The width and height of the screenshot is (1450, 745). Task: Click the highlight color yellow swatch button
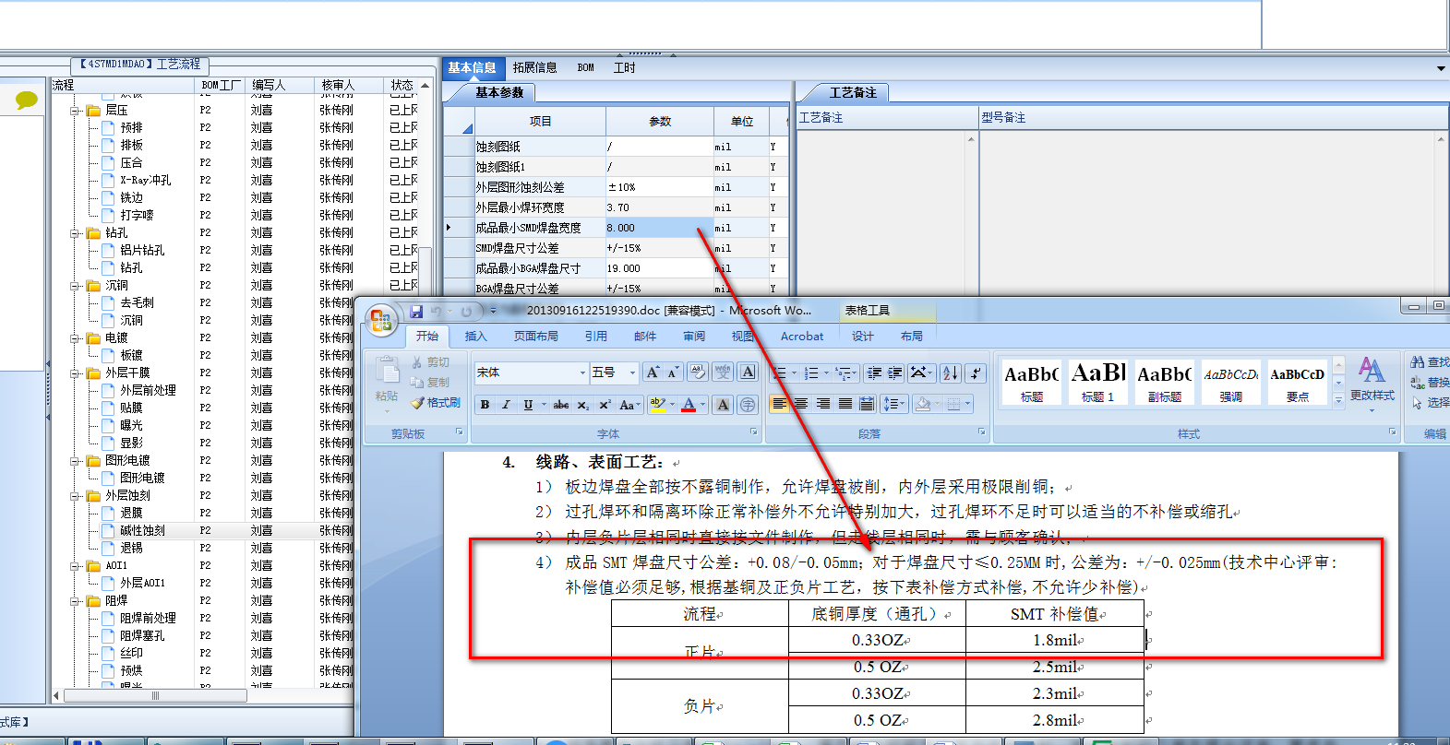pos(657,404)
